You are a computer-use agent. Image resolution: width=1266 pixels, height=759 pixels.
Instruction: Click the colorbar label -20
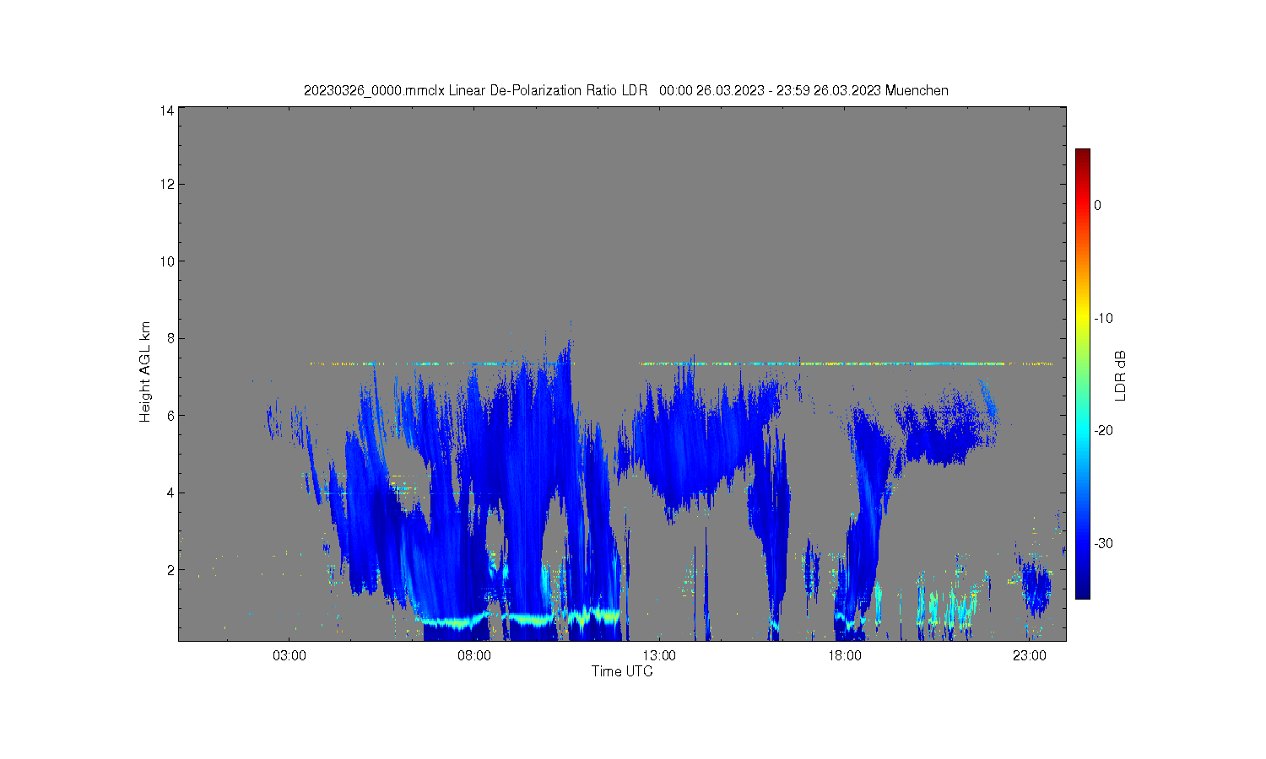[x=1103, y=430]
